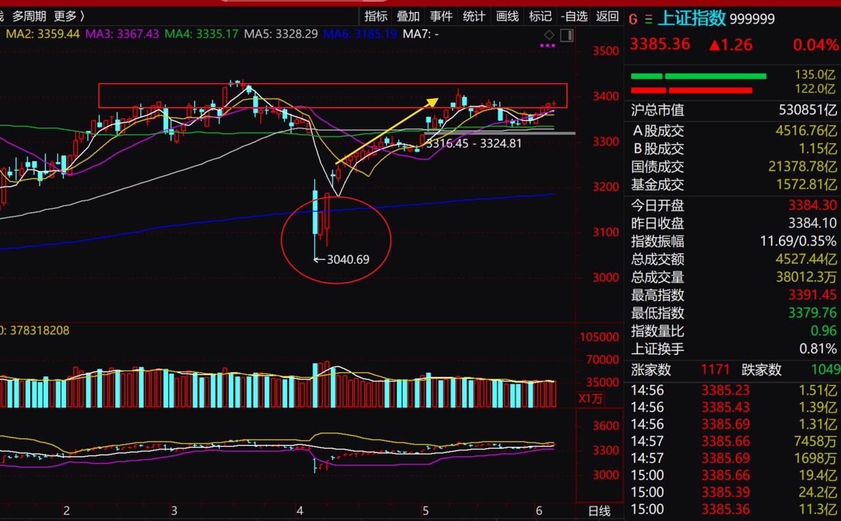The image size is (841, 521).
Task: Click the MA4: 3335.17 indicator label
Action: tap(202, 34)
